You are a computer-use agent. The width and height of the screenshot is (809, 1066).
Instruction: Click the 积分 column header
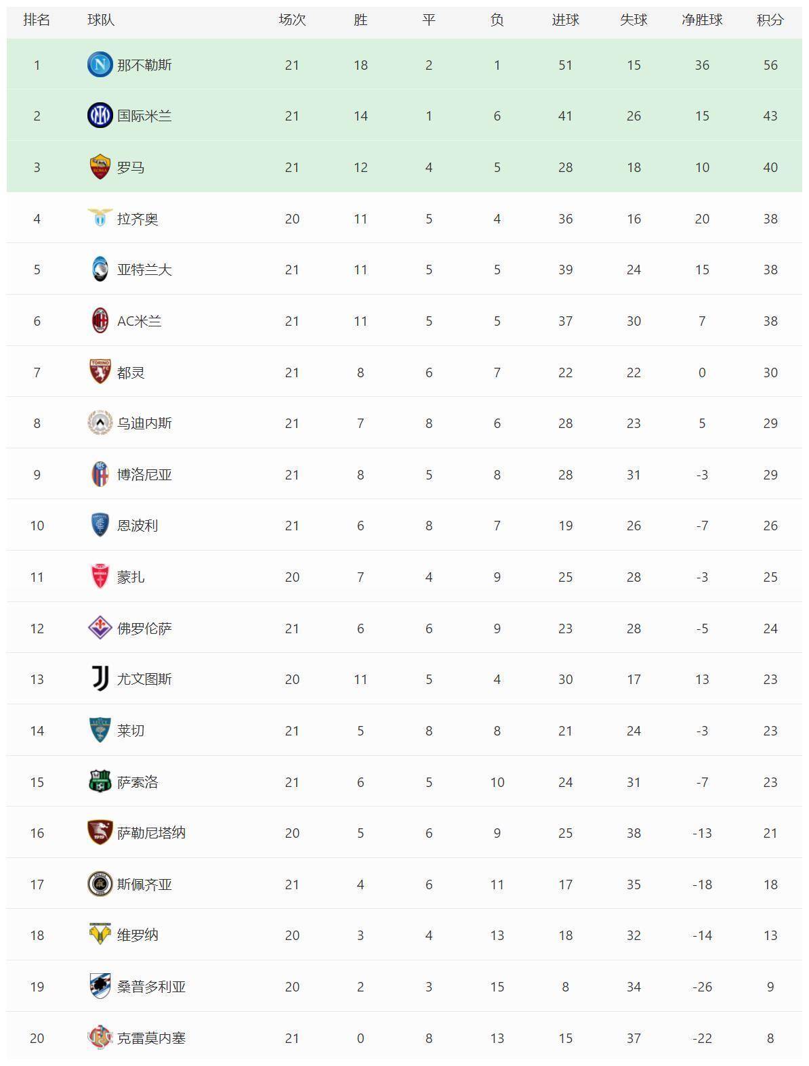coord(770,20)
